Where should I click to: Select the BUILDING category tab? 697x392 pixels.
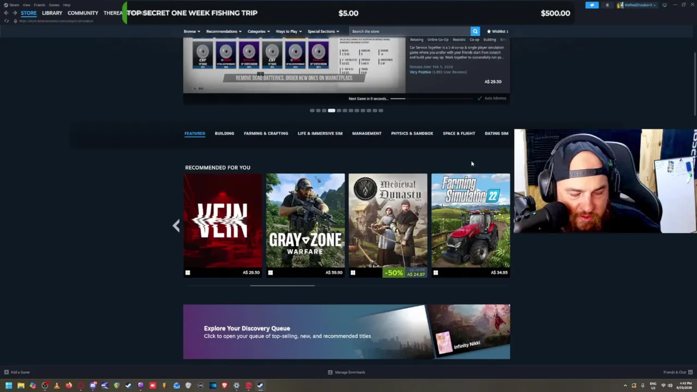pos(224,133)
